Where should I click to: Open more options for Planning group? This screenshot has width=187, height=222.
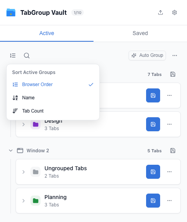coord(169,201)
